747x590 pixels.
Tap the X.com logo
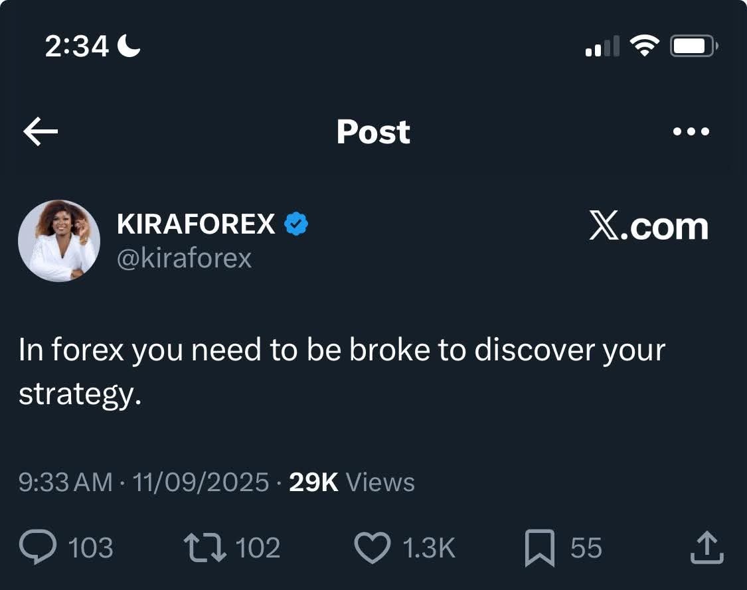648,226
